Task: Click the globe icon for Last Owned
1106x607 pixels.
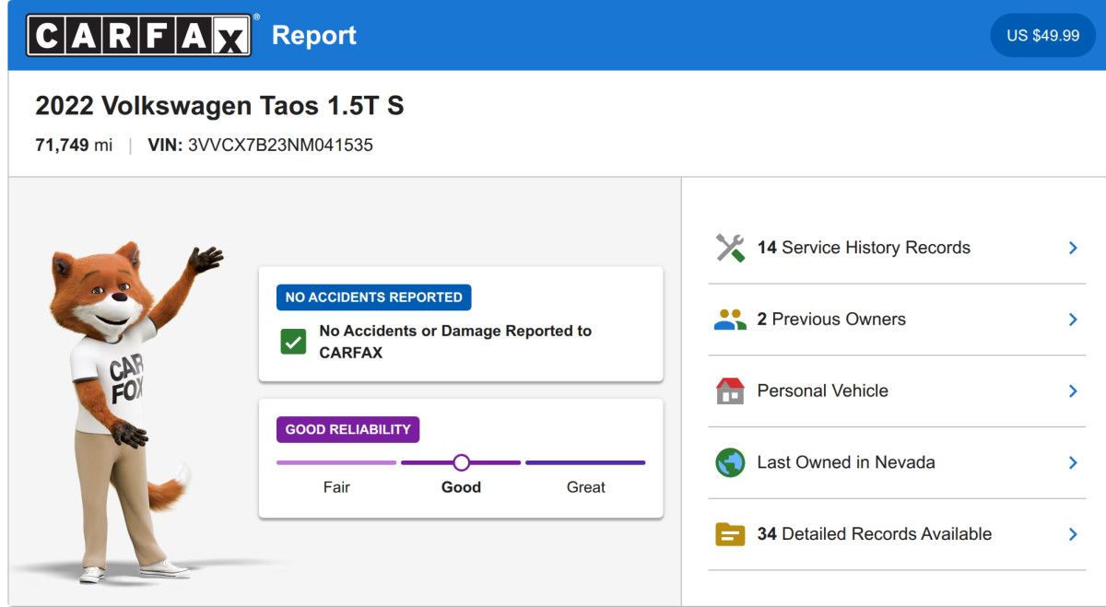Action: click(730, 462)
